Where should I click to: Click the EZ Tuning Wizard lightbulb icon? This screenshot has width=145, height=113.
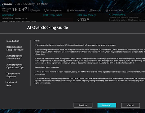point(45,10)
